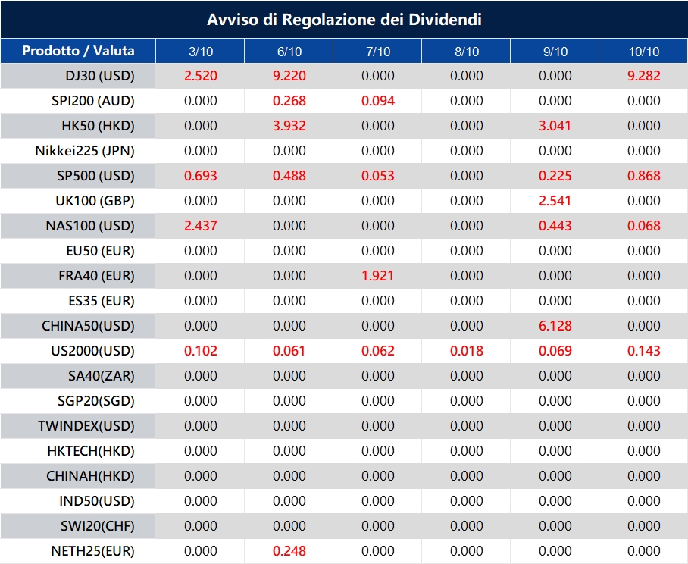Screen dimensions: 688x564
Task: Select the 2.541 value for UK100
Action: pos(555,201)
